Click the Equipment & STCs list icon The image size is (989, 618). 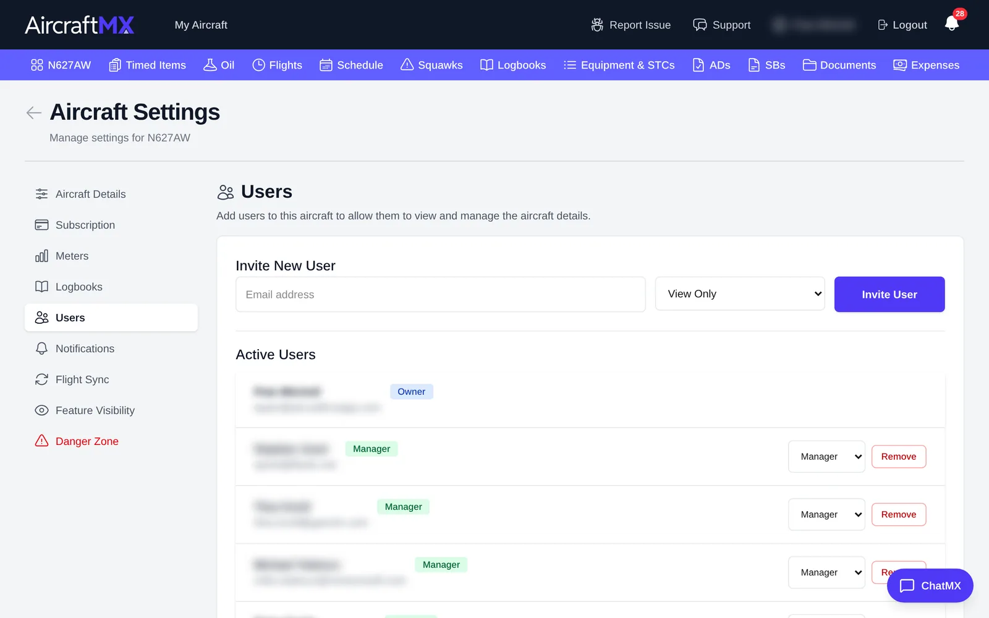pos(570,65)
